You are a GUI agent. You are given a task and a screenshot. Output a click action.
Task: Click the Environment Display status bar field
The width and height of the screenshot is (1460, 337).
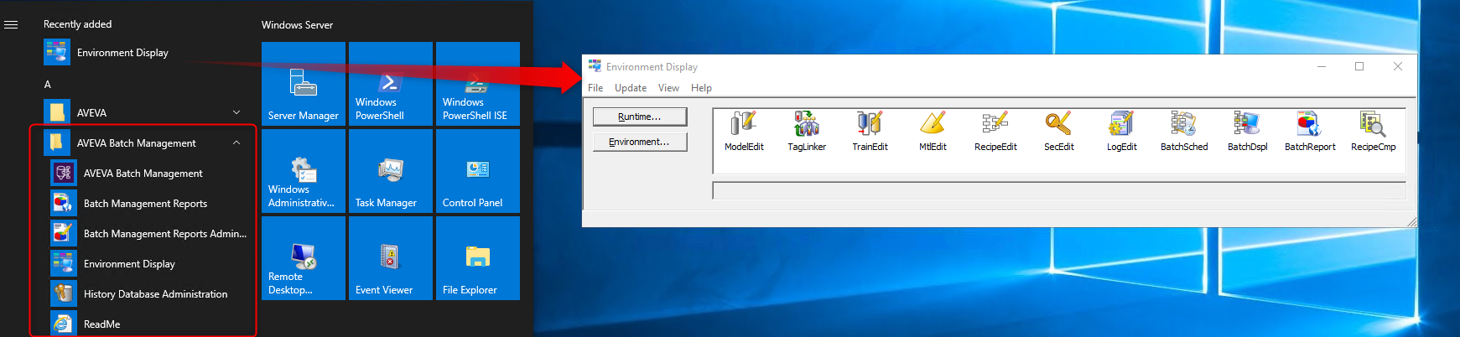[1058, 190]
